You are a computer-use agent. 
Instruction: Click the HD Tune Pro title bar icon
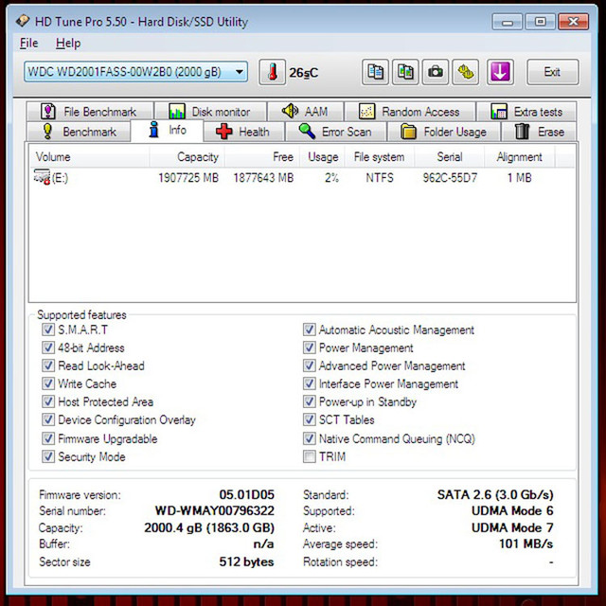(x=23, y=21)
